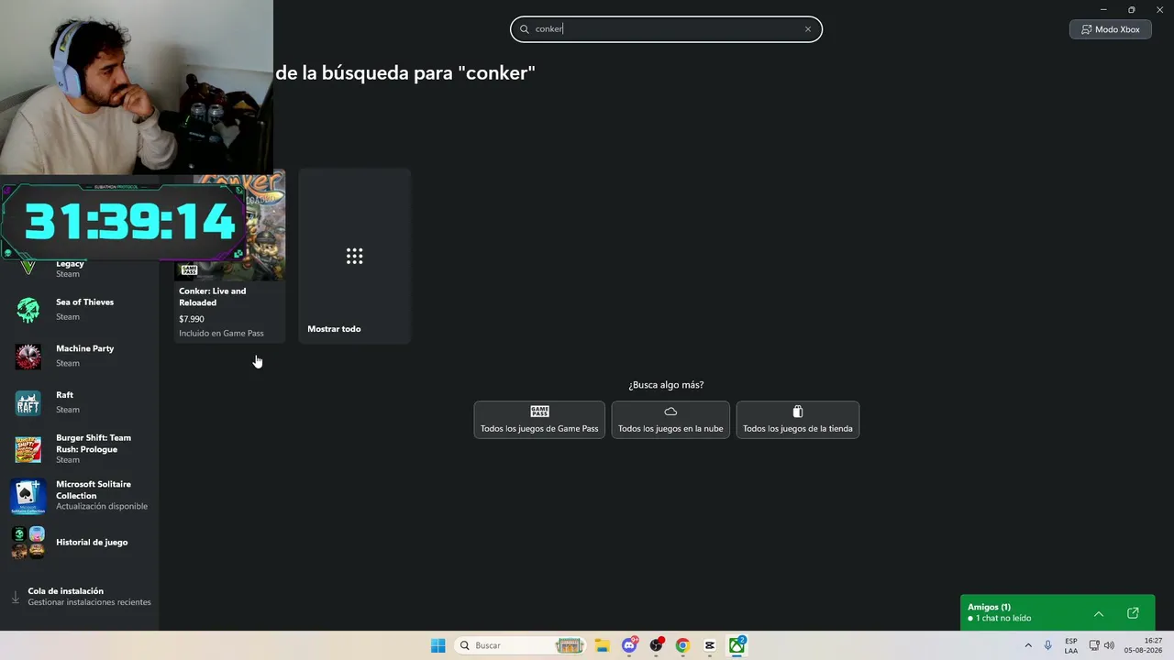Click Todos los juegos de la tienda
This screenshot has width=1174, height=660.
tap(798, 420)
